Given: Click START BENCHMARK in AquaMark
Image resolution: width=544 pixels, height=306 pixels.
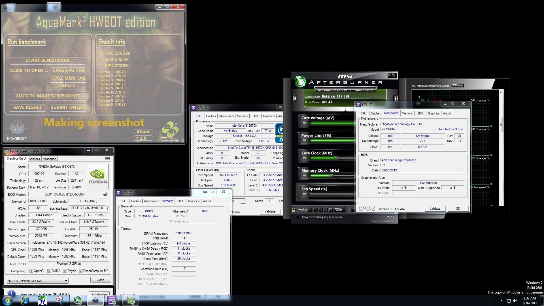Looking at the screenshot, I should pos(48,60).
